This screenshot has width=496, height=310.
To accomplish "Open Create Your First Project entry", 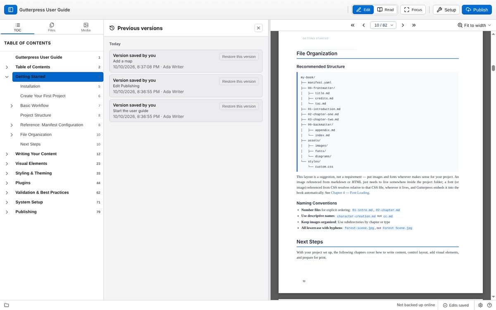I will click(43, 96).
